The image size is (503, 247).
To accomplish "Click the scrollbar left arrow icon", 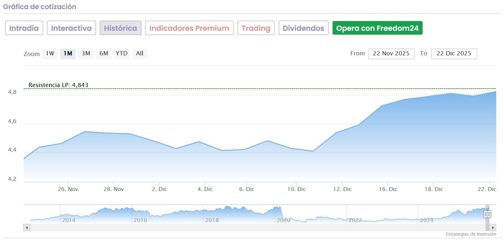I will pyautogui.click(x=27, y=228).
